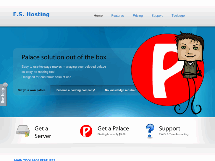The height and width of the screenshot is (161, 215).
Task: Click 'Starting from only $5.00' text
Action: [111, 134]
